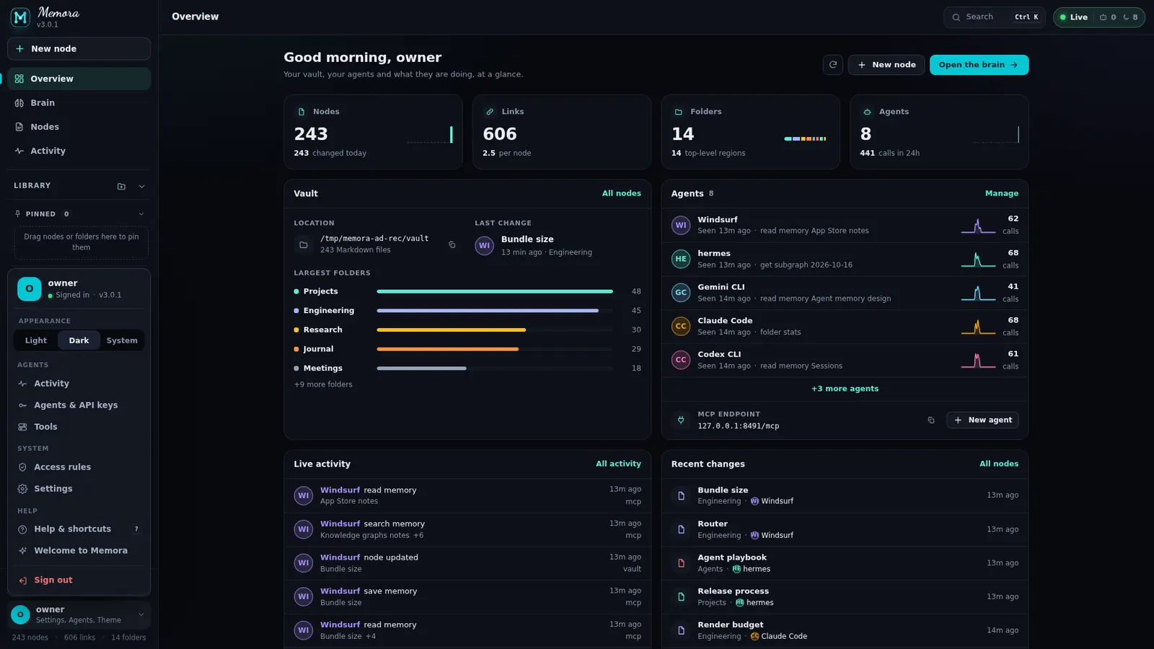The image size is (1154, 649).
Task: Open Tools menu item
Action: (79, 427)
